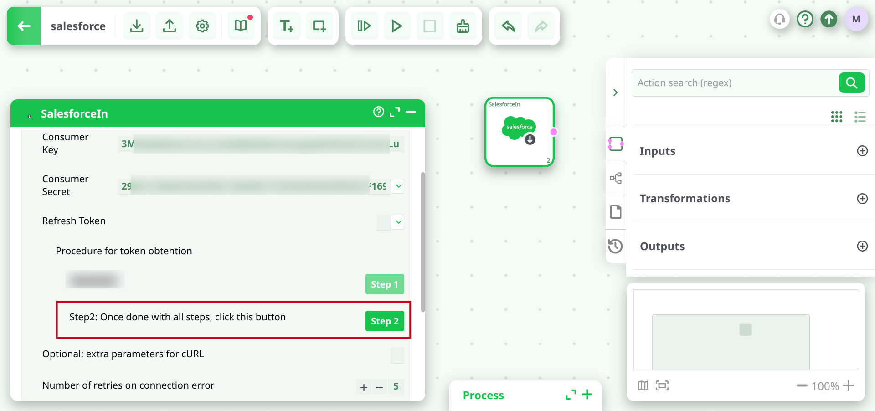Click the download/import toolbar icon

coord(137,26)
